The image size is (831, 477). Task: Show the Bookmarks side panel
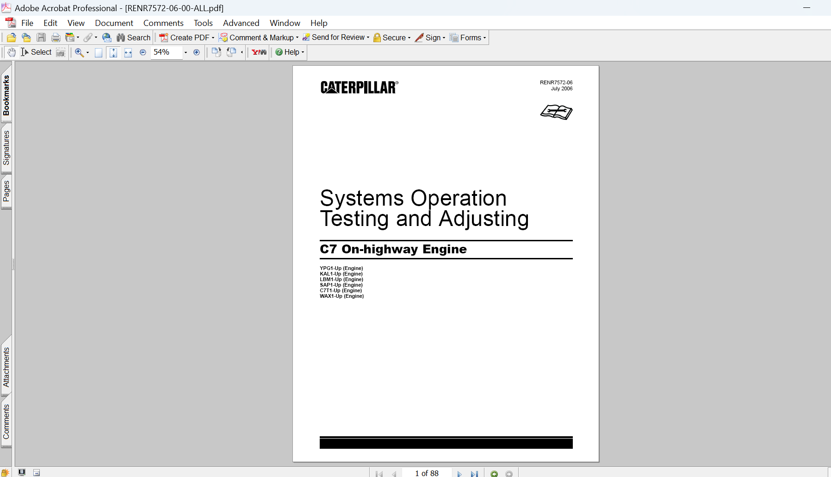6,95
